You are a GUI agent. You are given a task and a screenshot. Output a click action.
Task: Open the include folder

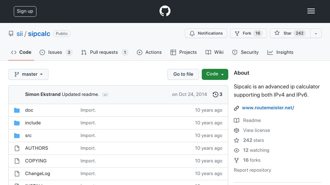point(33,123)
